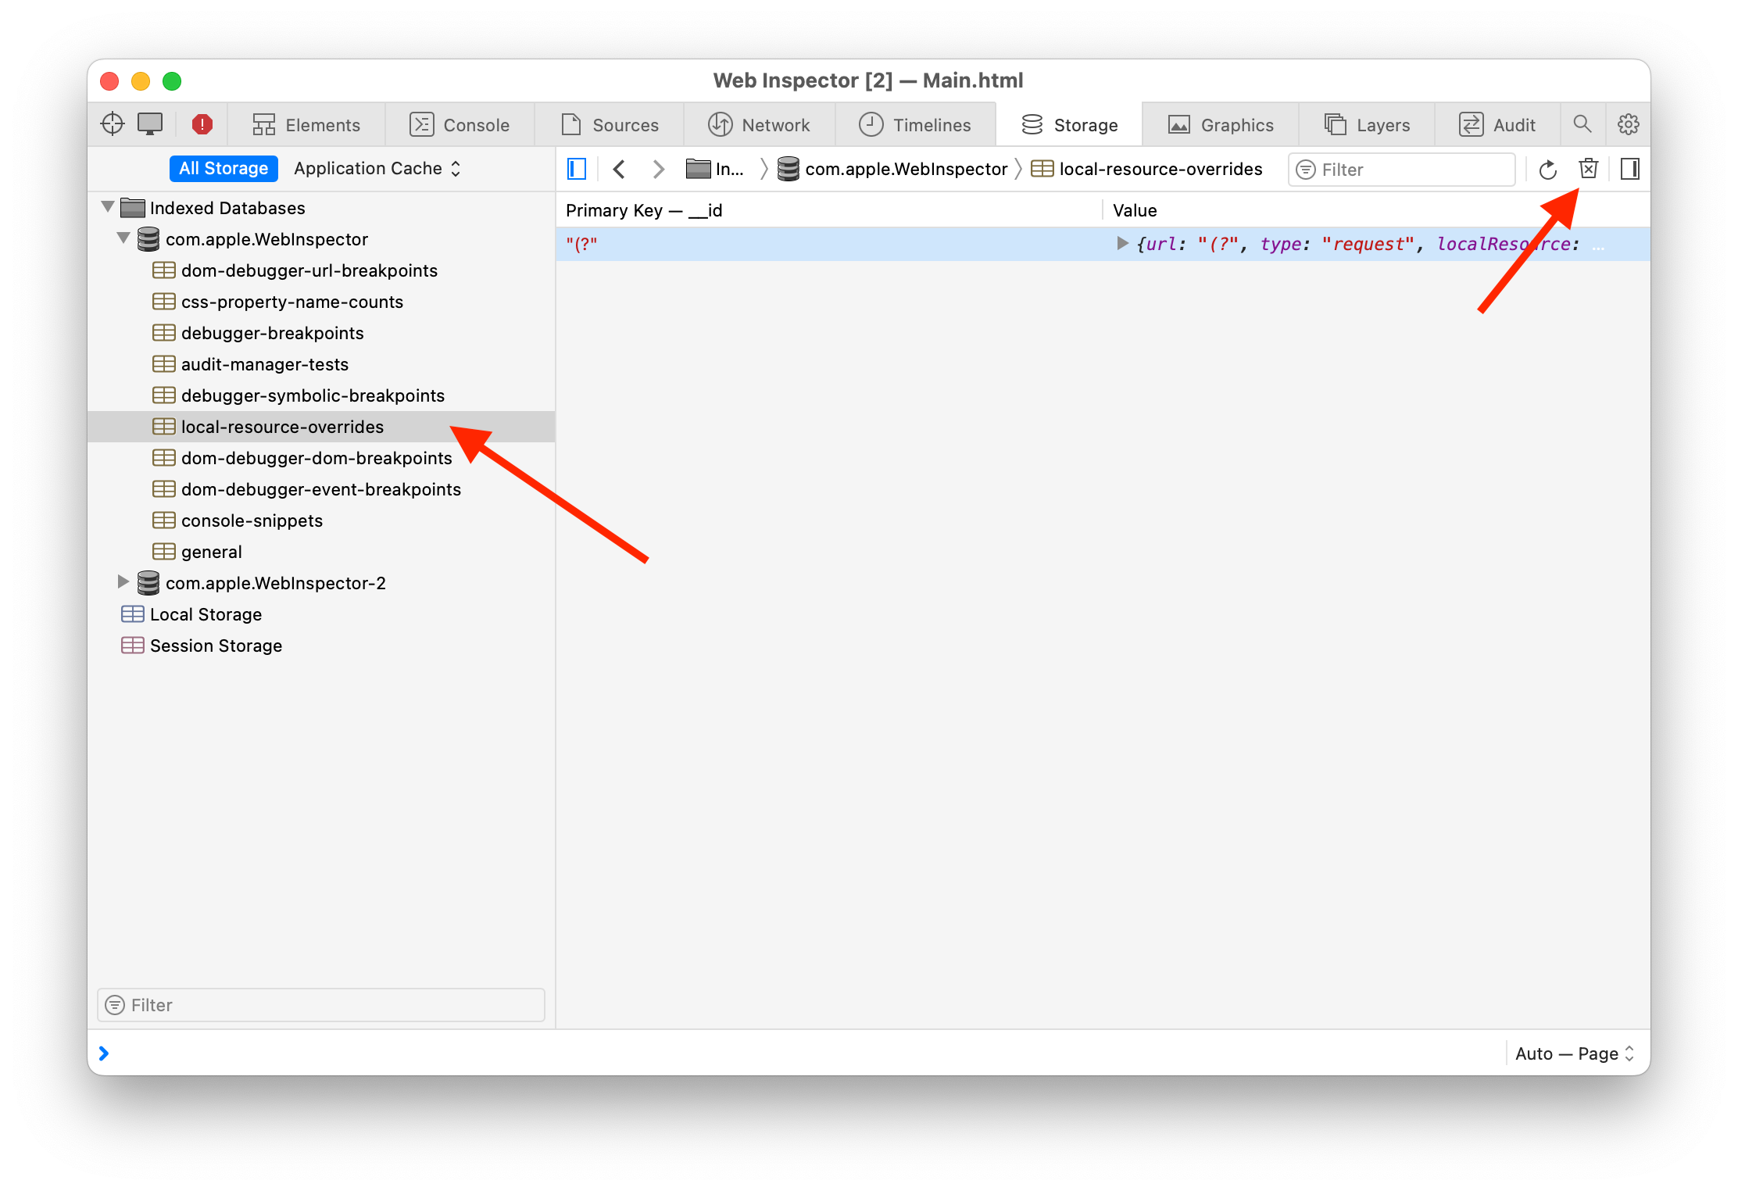Click the Primary Key column header
Screen dimensions: 1738x1191
point(829,210)
